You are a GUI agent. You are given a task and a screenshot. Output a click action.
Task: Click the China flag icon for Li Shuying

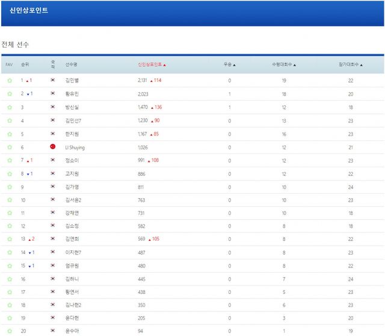[x=53, y=147]
